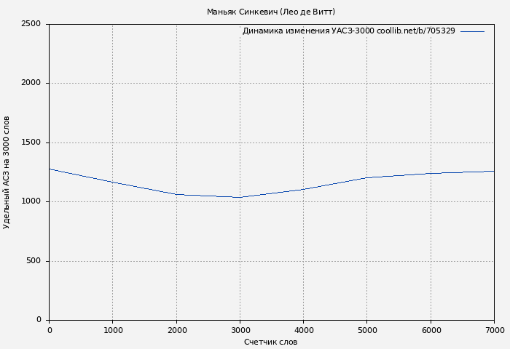510x349 pixels.
Task: Select the 2500 tick label on the y-axis
Action: tap(31, 24)
